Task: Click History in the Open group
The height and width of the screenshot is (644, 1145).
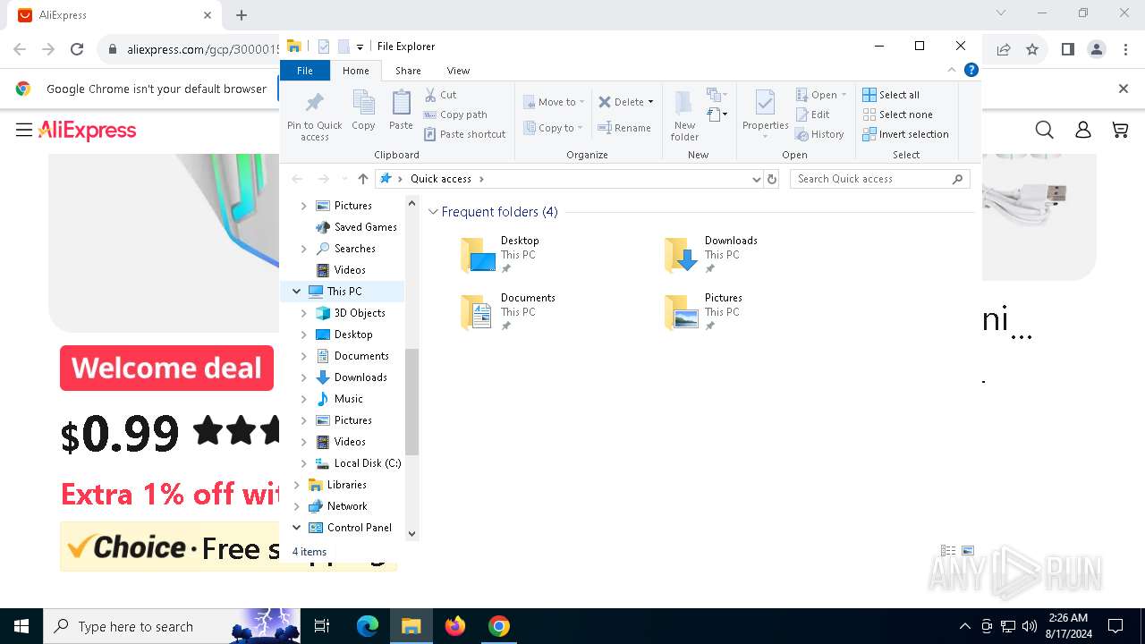Action: point(819,134)
